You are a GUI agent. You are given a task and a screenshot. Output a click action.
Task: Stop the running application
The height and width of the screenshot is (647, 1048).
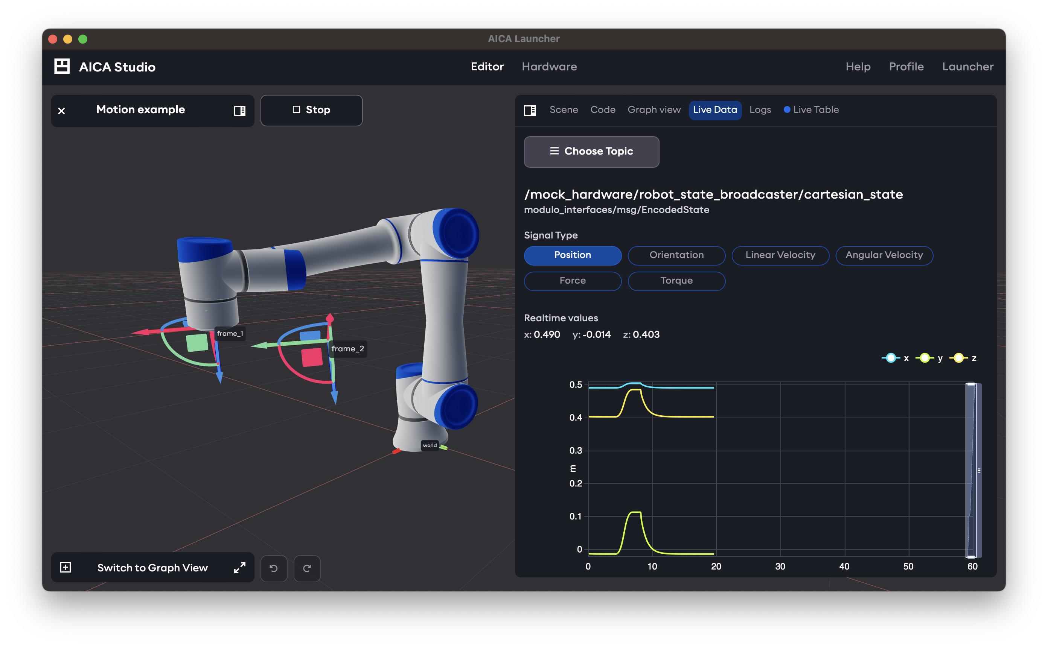pyautogui.click(x=312, y=110)
